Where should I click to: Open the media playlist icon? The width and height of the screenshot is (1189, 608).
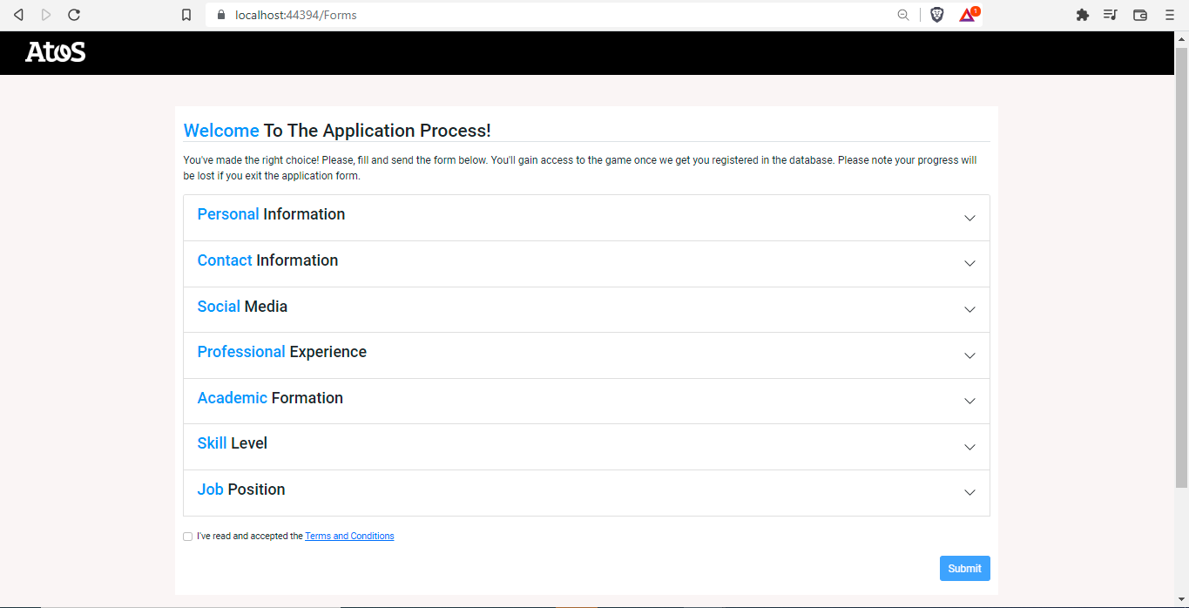pyautogui.click(x=1111, y=15)
